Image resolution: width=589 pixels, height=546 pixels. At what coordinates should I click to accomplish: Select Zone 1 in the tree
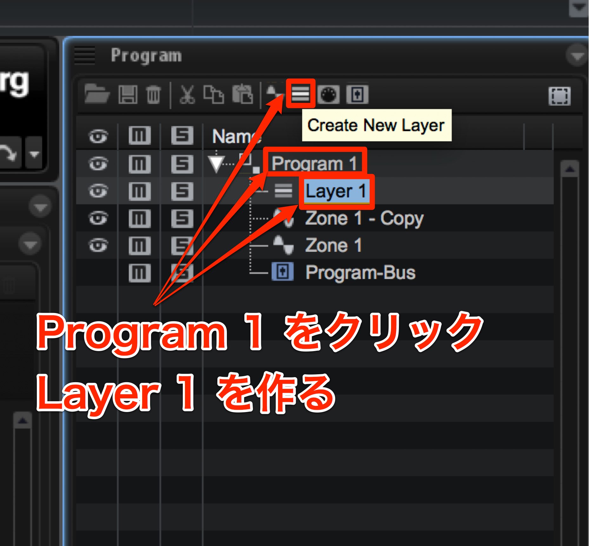(334, 245)
